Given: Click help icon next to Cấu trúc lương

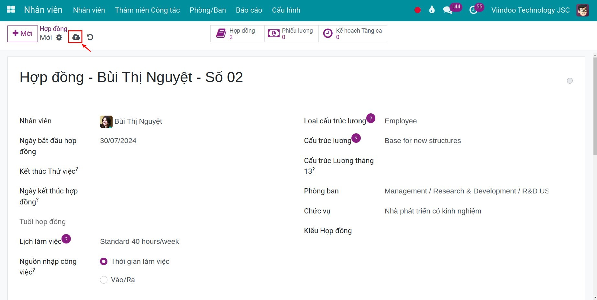Looking at the screenshot, I should pos(356,138).
